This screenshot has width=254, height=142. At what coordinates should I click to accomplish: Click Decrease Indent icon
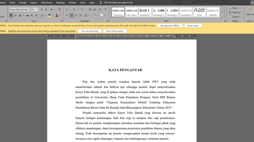pyautogui.click(x=90, y=9)
